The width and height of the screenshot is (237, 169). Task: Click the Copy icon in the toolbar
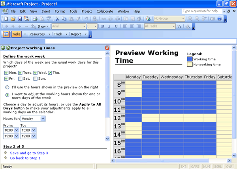64,19
